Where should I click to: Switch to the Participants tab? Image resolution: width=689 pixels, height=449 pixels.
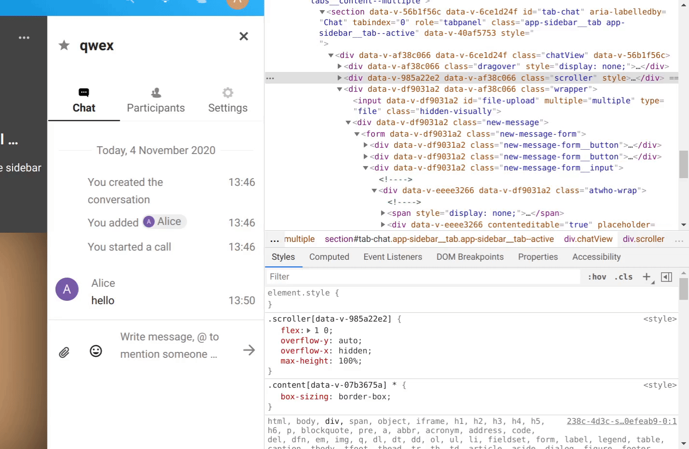tap(156, 100)
